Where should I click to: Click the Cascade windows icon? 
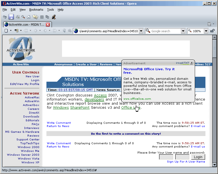point(47,17)
